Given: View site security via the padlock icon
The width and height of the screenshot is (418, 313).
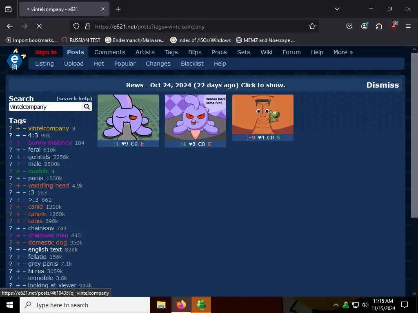Looking at the screenshot, I should 87,26.
